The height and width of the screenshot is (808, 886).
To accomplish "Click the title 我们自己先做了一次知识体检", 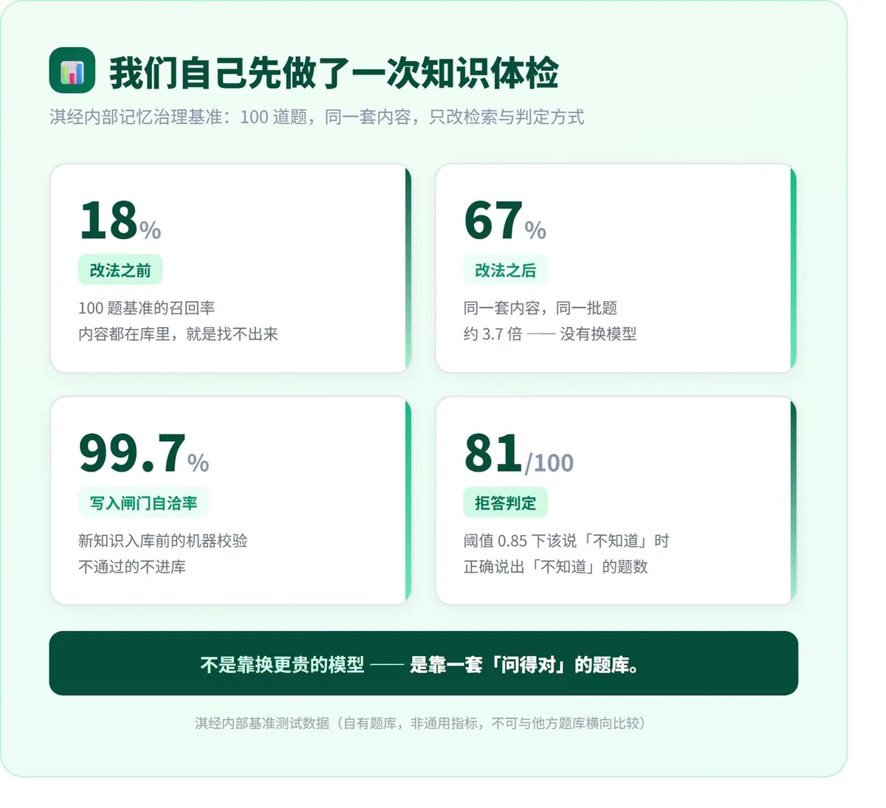I will click(334, 72).
